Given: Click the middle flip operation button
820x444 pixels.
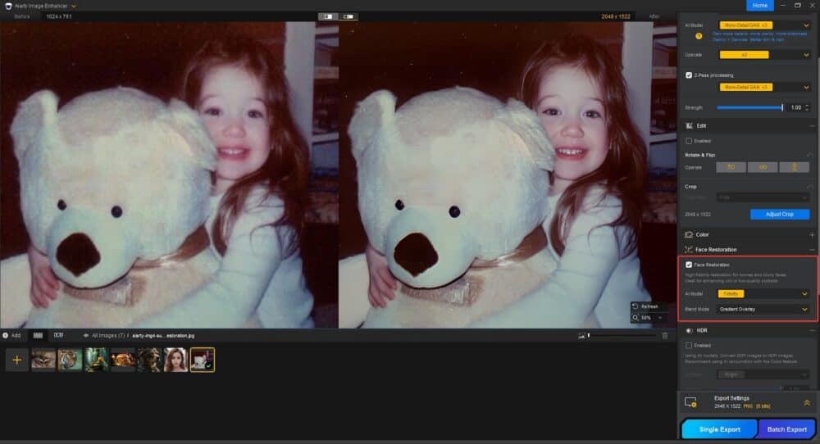Looking at the screenshot, I should [x=762, y=166].
